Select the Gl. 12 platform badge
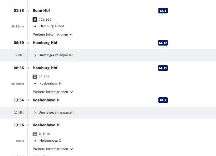Viewport: 216px width, 156px height. coord(163,43)
